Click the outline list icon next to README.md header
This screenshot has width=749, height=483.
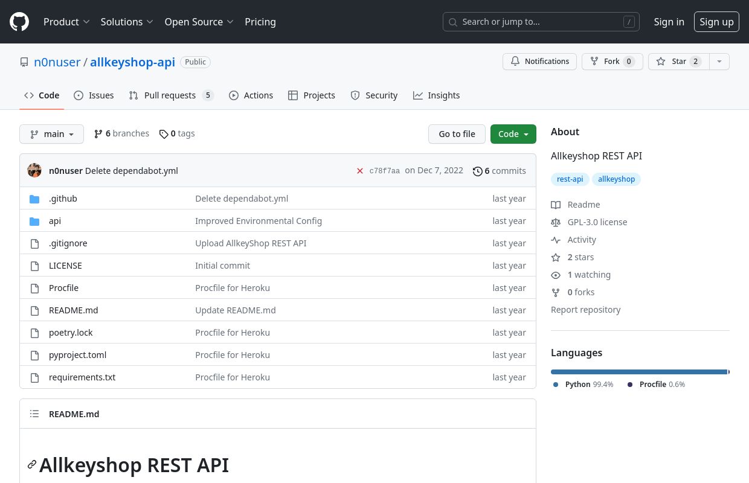[34, 414]
